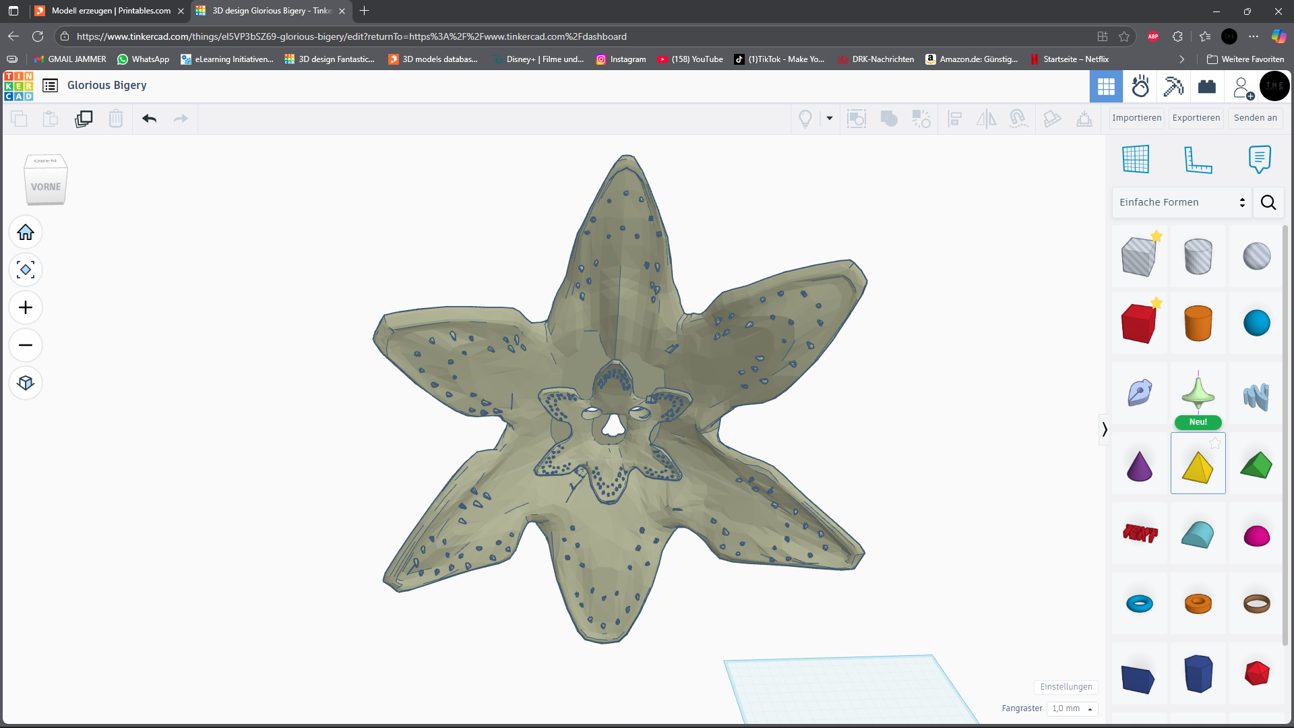Image resolution: width=1294 pixels, height=728 pixels.
Task: Switch to orthographic view cube icon
Action: click(26, 383)
